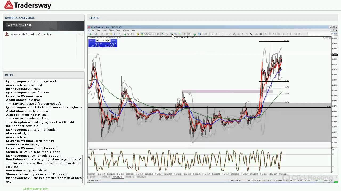Increase lot volume with up arrow
Image resolution: width=341 pixels, height=191 pixels.
point(109,41)
